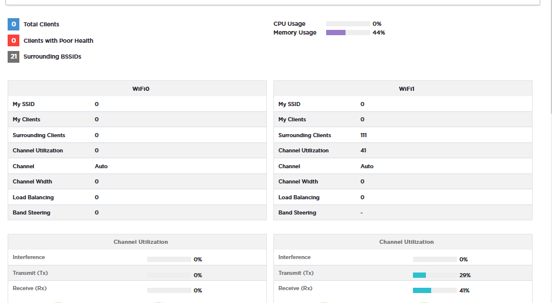Click Channel Width label in WIFI0 table
This screenshot has height=303, width=552.
tap(32, 182)
